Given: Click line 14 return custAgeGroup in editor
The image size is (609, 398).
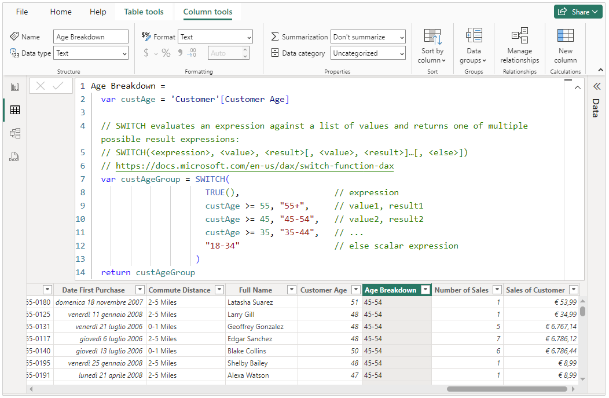Looking at the screenshot, I should (x=148, y=272).
